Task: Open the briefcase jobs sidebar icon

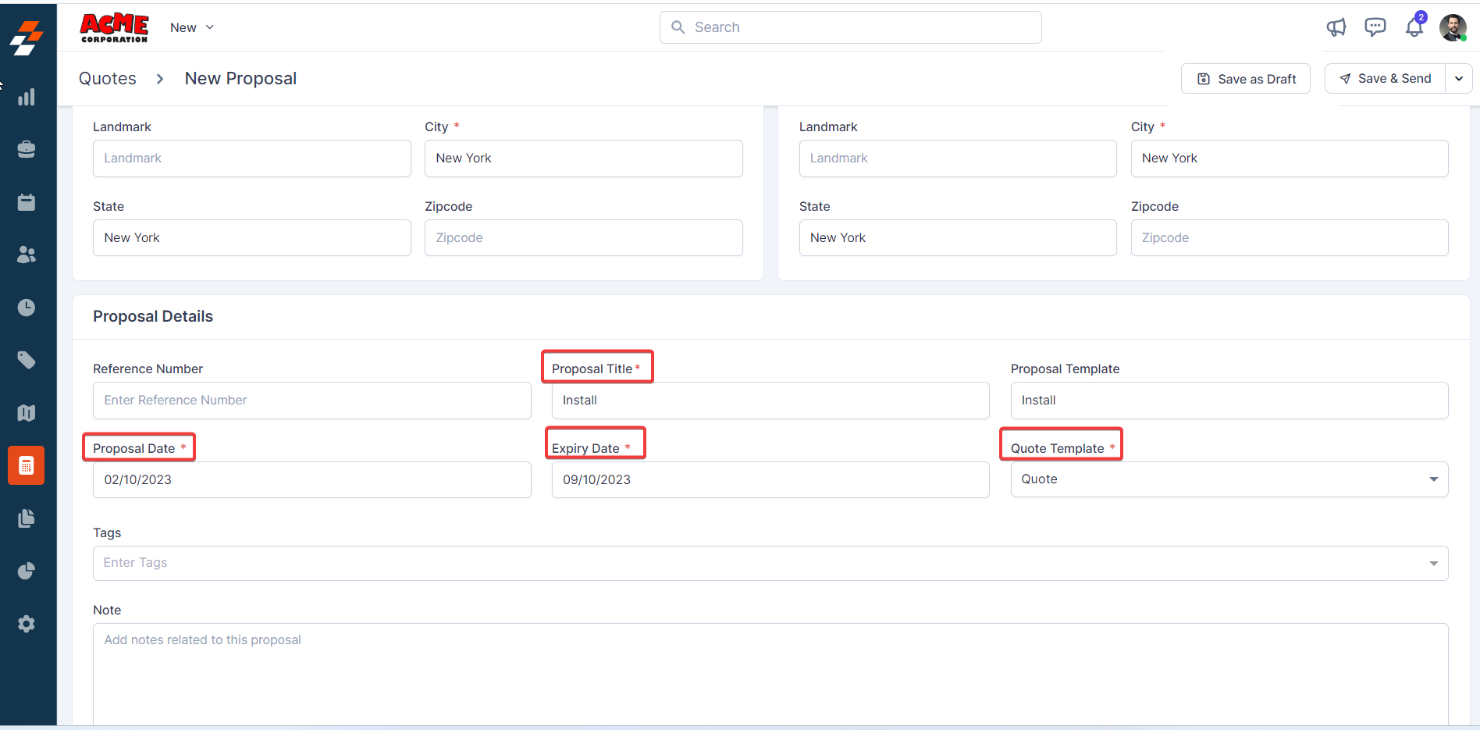Action: click(27, 149)
